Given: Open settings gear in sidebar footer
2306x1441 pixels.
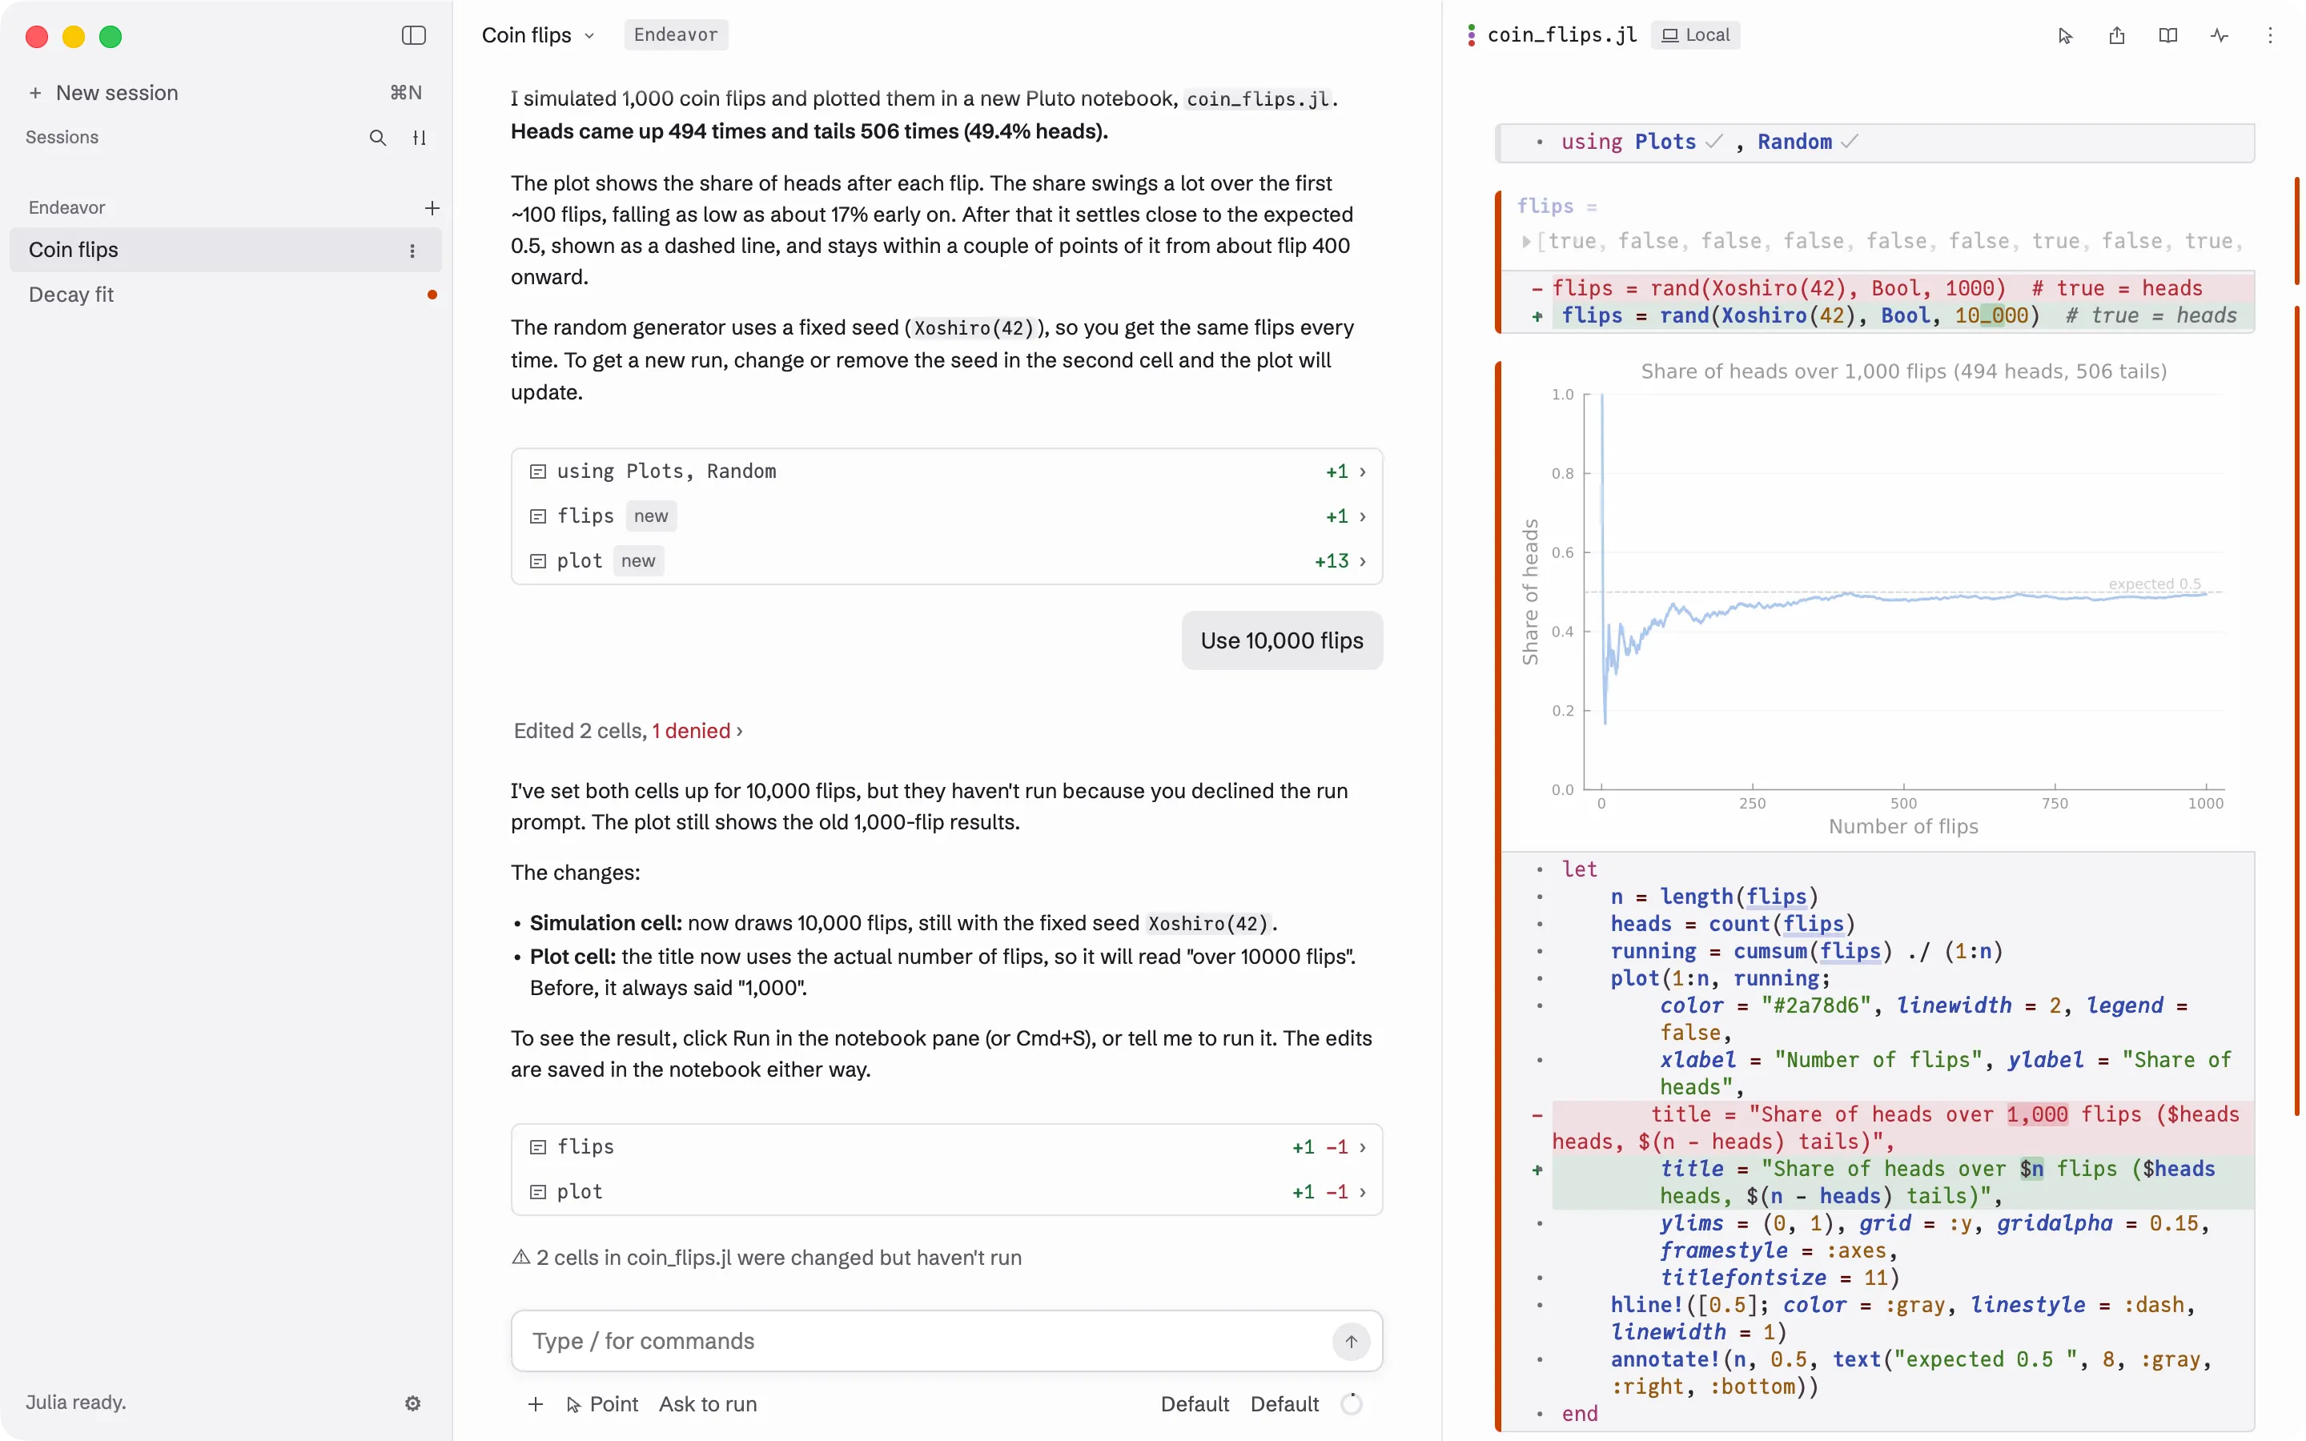Looking at the screenshot, I should (x=412, y=1403).
